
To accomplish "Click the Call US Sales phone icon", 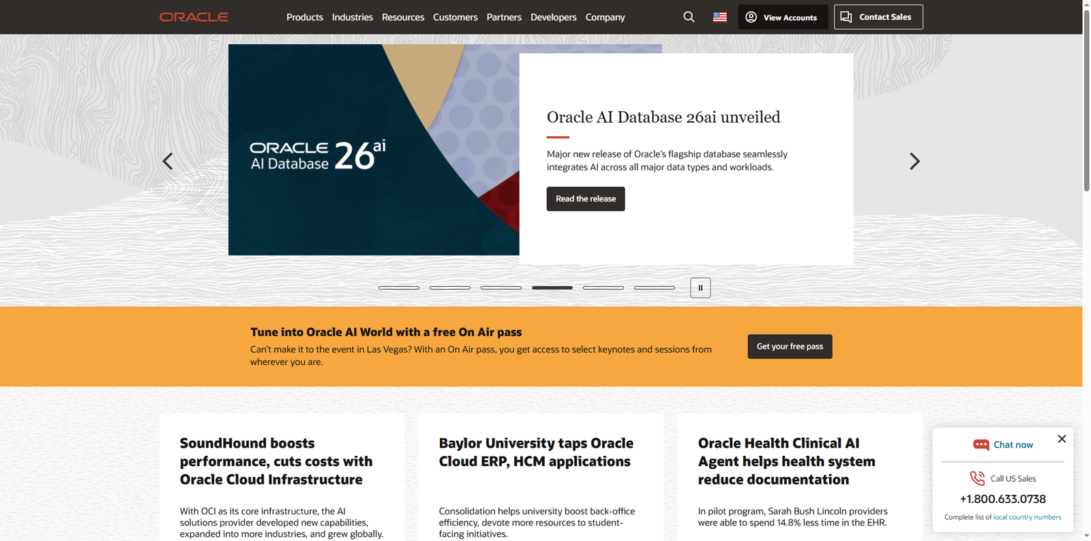I will [977, 478].
